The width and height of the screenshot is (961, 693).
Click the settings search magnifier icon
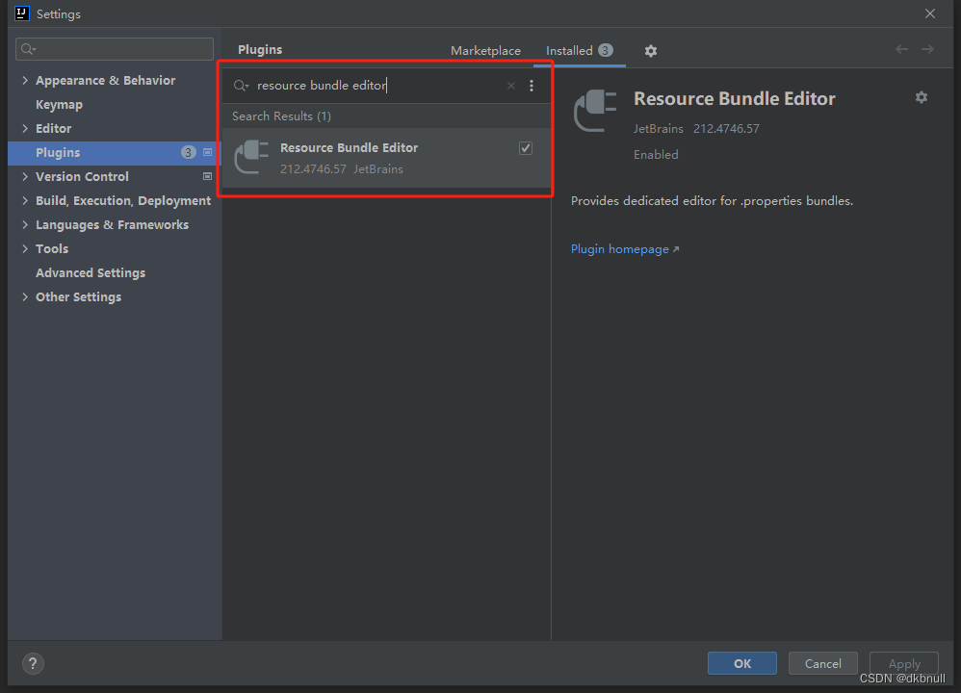[28, 49]
